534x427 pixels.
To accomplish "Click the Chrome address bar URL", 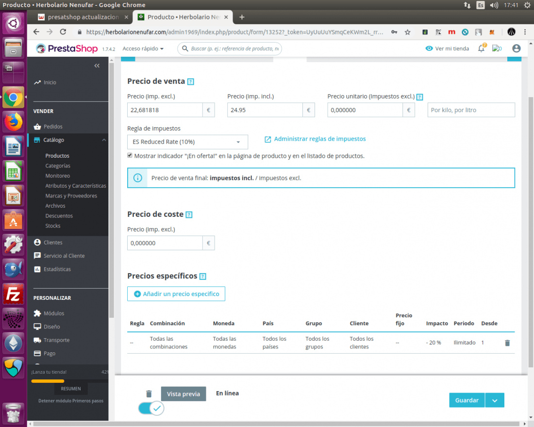I will click(x=234, y=32).
